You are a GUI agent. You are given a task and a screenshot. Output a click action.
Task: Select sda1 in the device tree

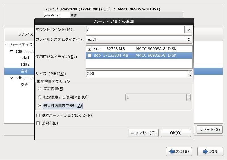tap(25, 58)
